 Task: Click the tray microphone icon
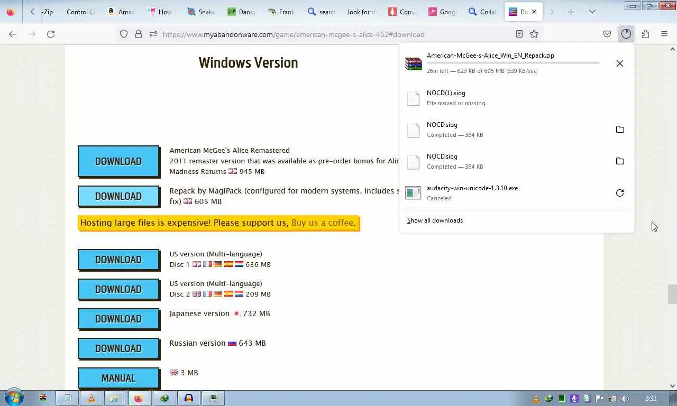tap(574, 399)
